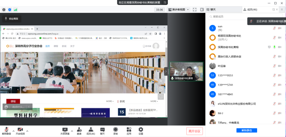Click MORE » link beside 新闻 section
286x137 pixels.
coord(154,101)
